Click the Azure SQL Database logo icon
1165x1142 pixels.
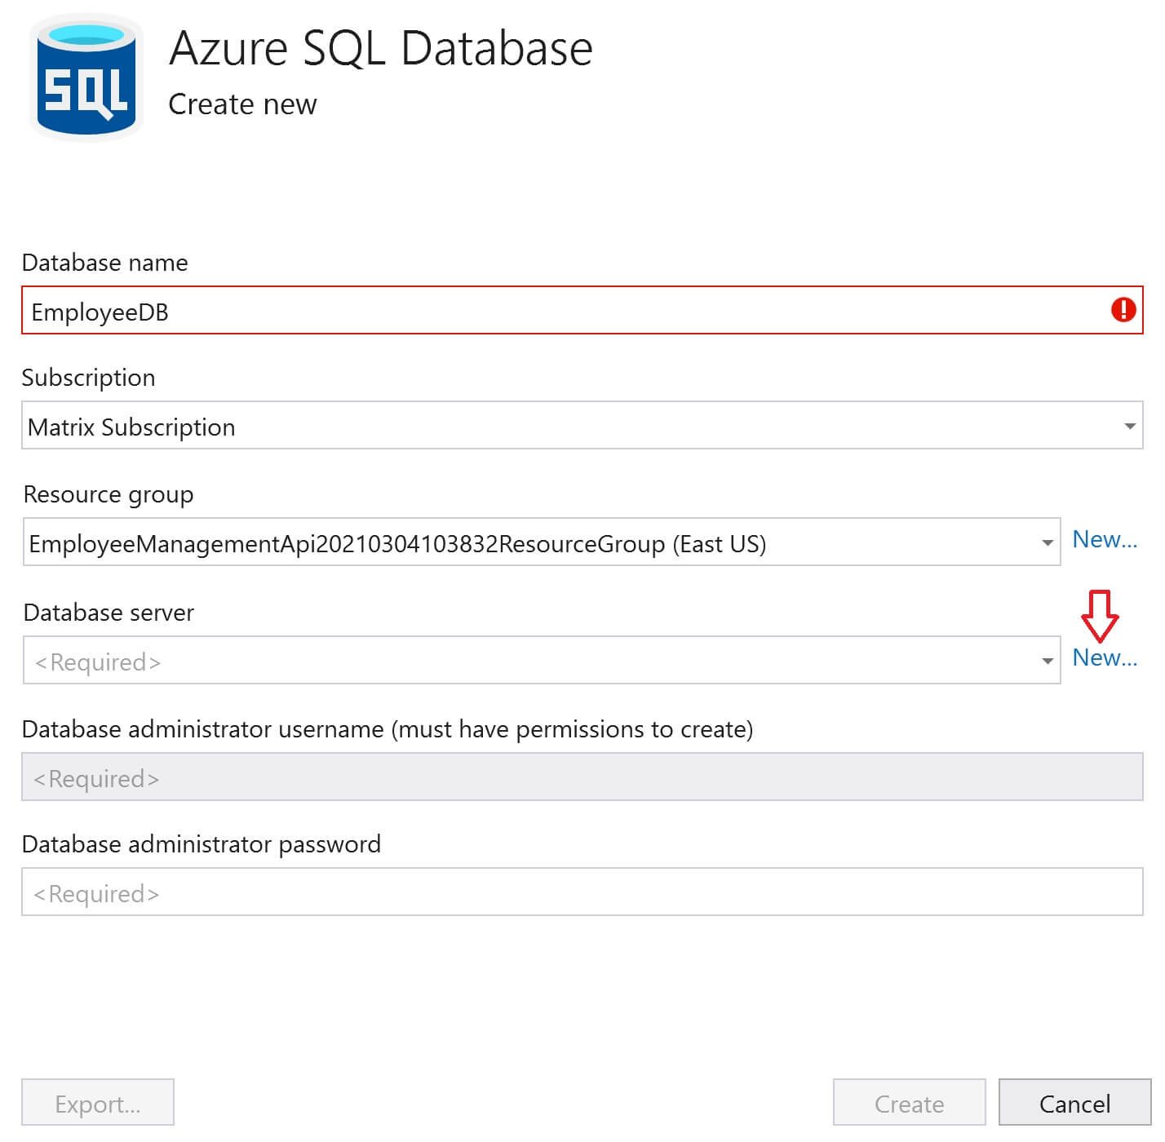86,78
